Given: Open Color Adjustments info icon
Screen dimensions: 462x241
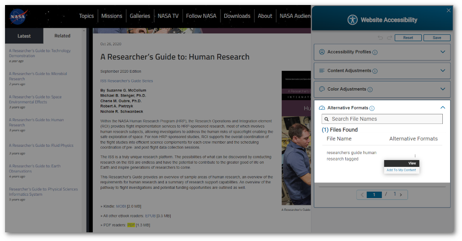Looking at the screenshot, I should pos(370,90).
